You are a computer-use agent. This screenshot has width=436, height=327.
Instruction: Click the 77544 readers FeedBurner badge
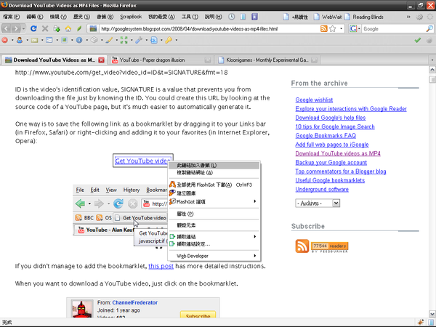click(329, 246)
